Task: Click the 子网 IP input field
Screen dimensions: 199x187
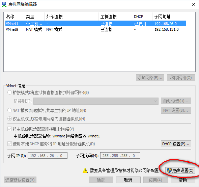Action: (48, 156)
